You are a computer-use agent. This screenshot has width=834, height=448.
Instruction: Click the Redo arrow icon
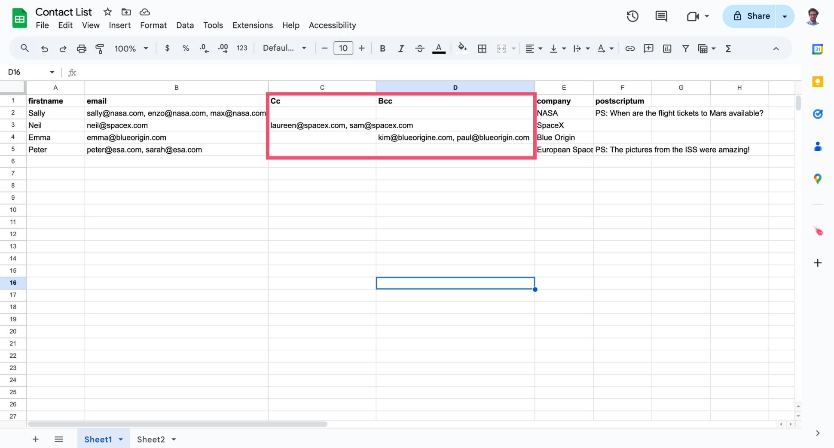(63, 49)
